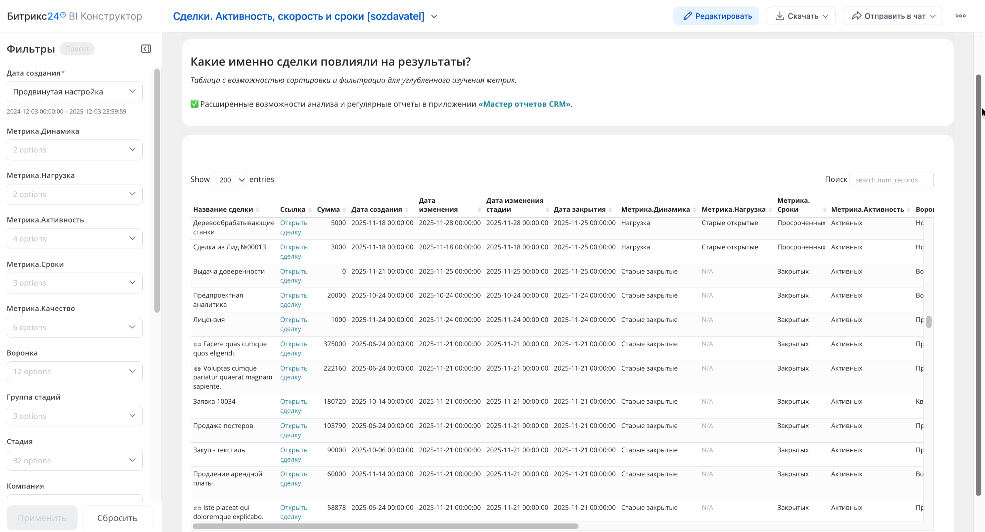Viewport: 985px width, 532px height.
Task: Sort by Метрика.Динамика column header
Action: coord(655,210)
